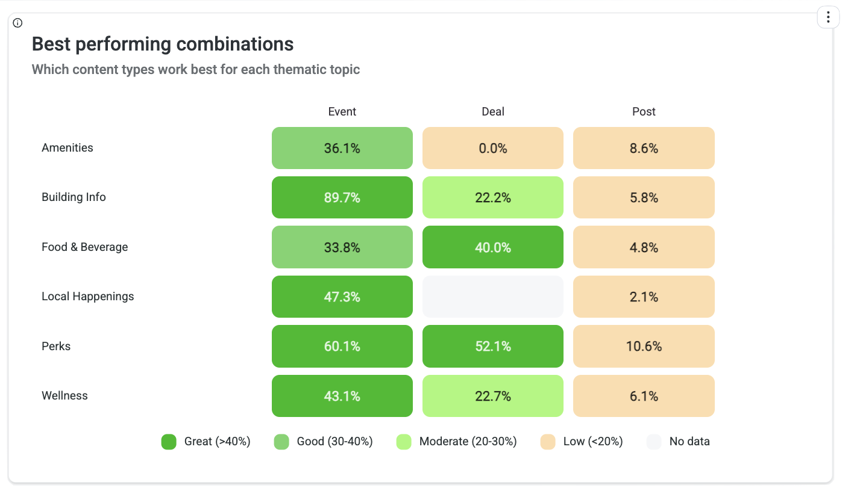Screen dimensions: 851x491
Task: Select the Event column header
Action: [342, 112]
